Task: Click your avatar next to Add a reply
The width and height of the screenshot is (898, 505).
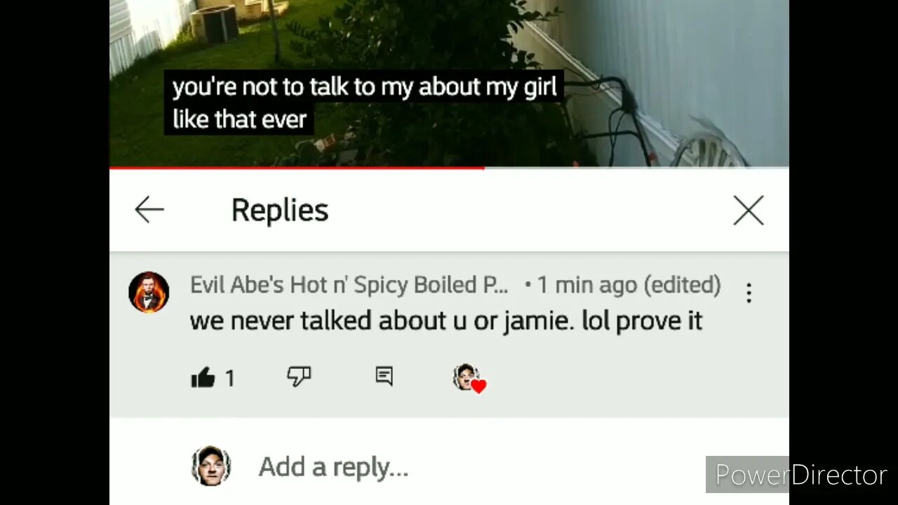Action: [x=210, y=466]
